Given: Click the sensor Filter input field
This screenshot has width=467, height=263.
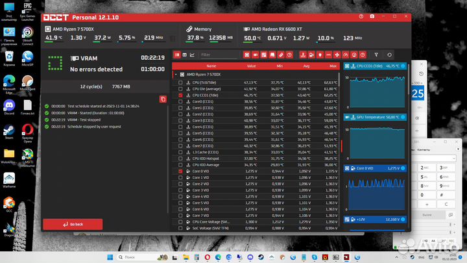Looking at the screenshot, I should click(x=219, y=55).
